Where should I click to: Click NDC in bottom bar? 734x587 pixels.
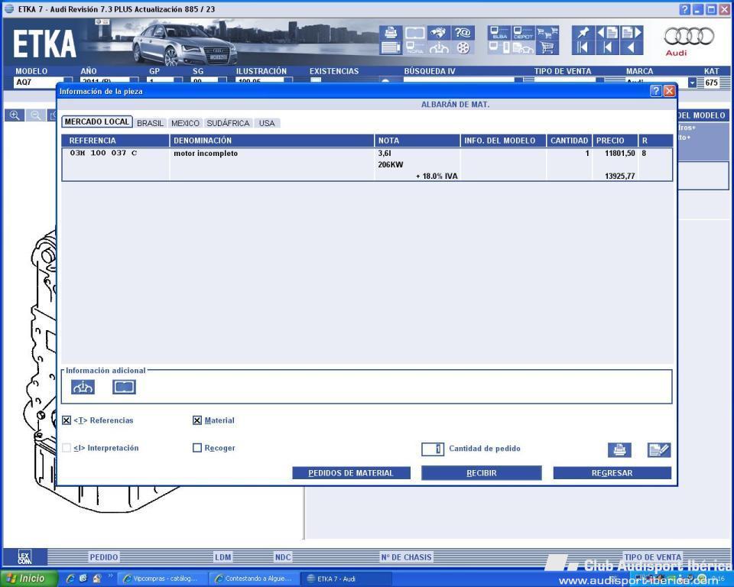pyautogui.click(x=283, y=557)
